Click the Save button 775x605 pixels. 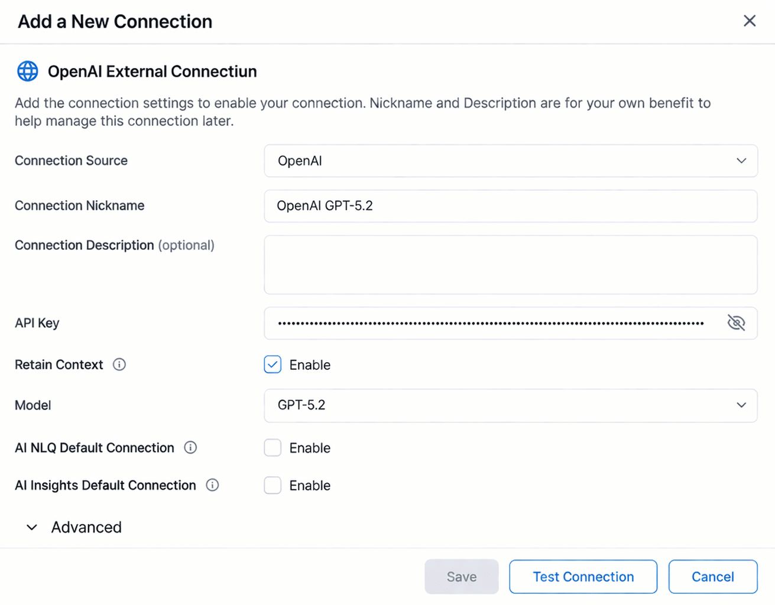click(461, 577)
